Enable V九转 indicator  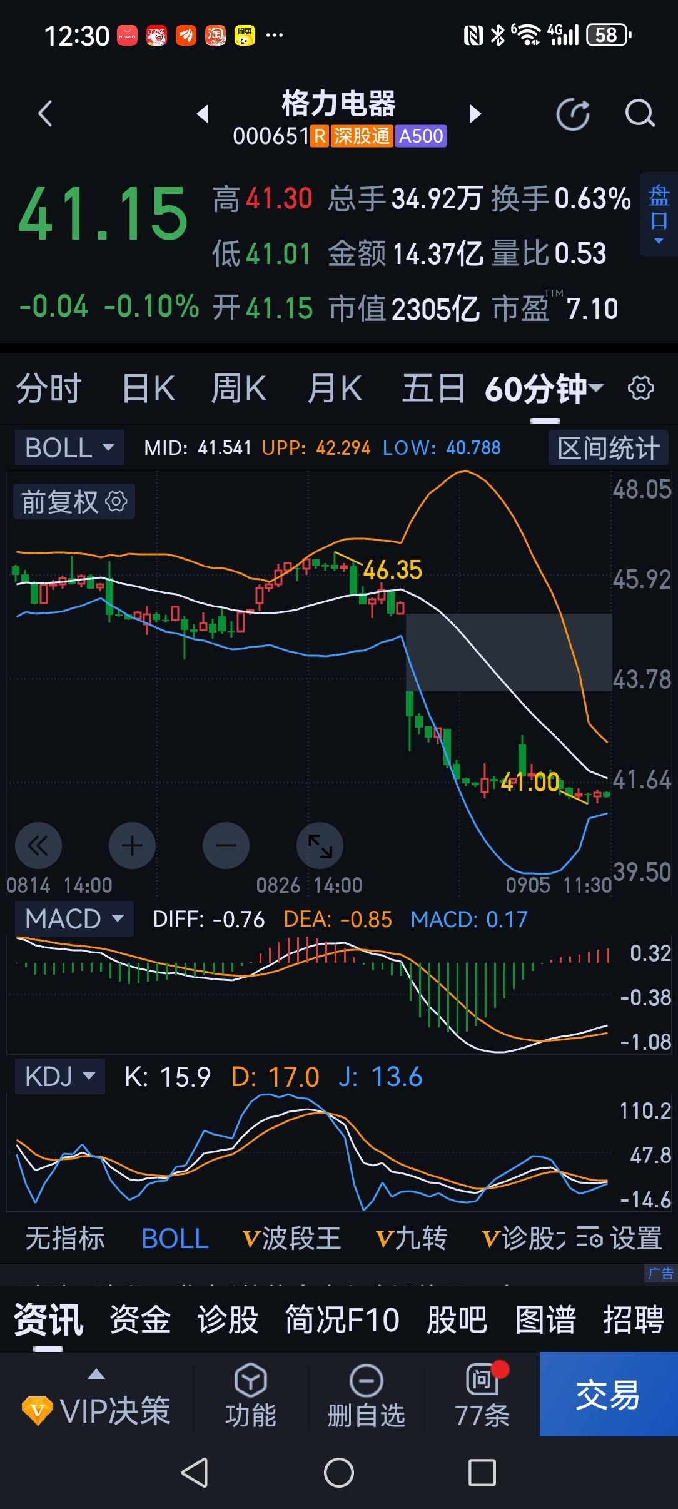tap(412, 1238)
